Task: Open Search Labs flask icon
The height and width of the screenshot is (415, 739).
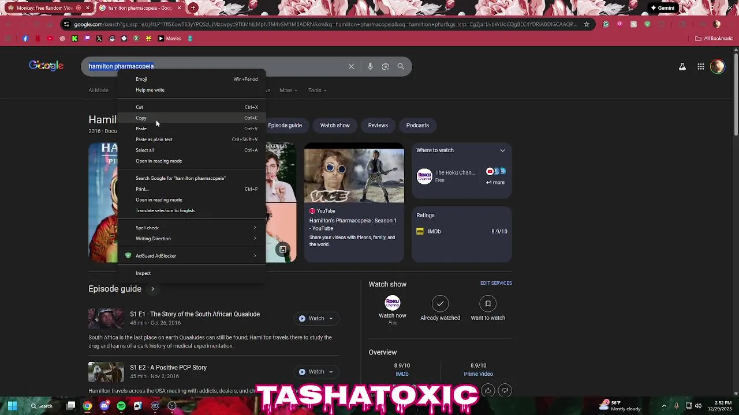Action: (x=682, y=66)
